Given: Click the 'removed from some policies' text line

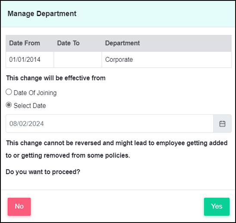Looking at the screenshot, I should [68, 156].
